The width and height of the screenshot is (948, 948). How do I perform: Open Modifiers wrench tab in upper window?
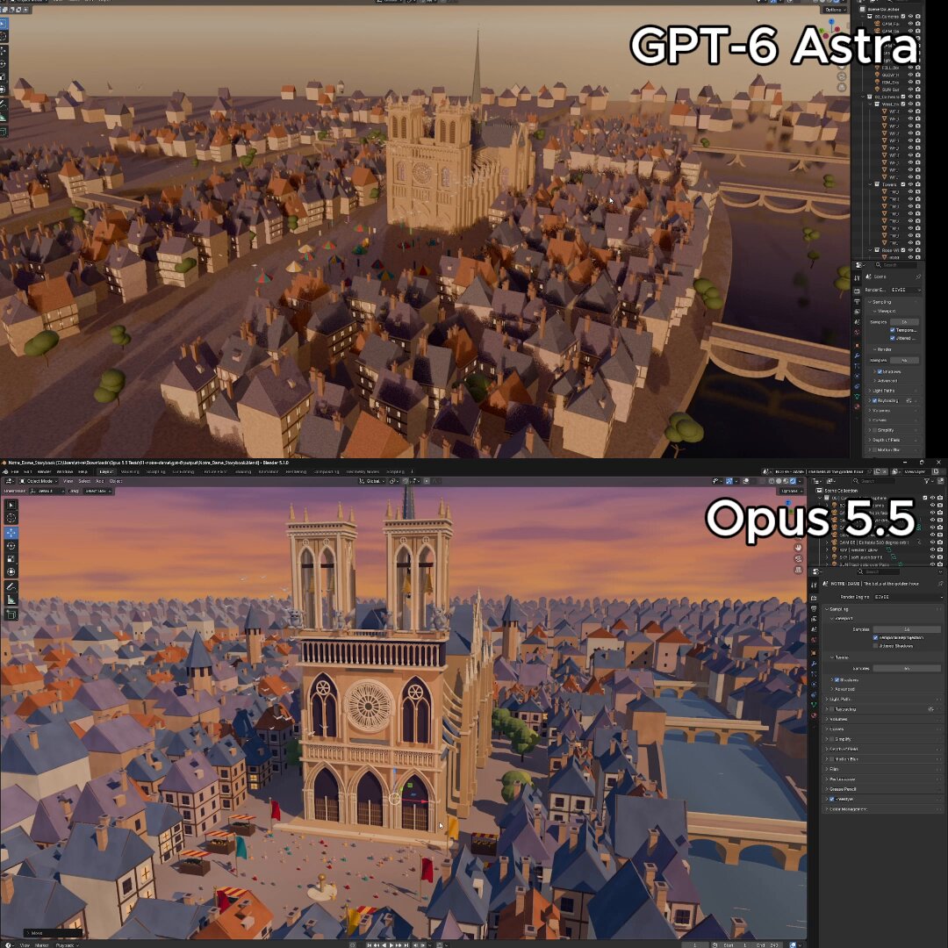coord(857,355)
